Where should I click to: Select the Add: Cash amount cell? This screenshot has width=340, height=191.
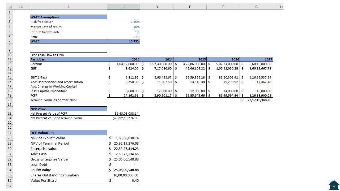[x=124, y=154]
